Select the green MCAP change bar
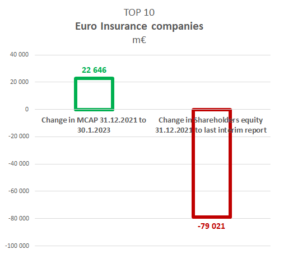This screenshot has width=307, height=254. (94, 94)
